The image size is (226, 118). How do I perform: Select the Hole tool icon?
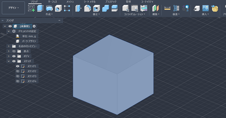pyautogui.click(x=58, y=8)
